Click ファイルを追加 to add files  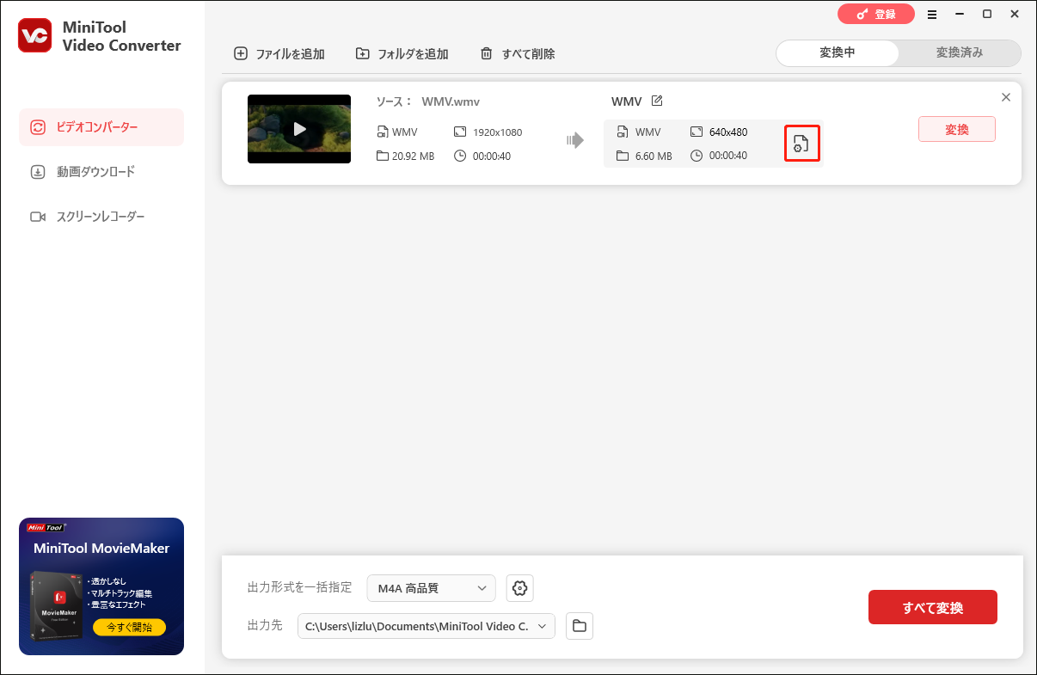pos(279,53)
